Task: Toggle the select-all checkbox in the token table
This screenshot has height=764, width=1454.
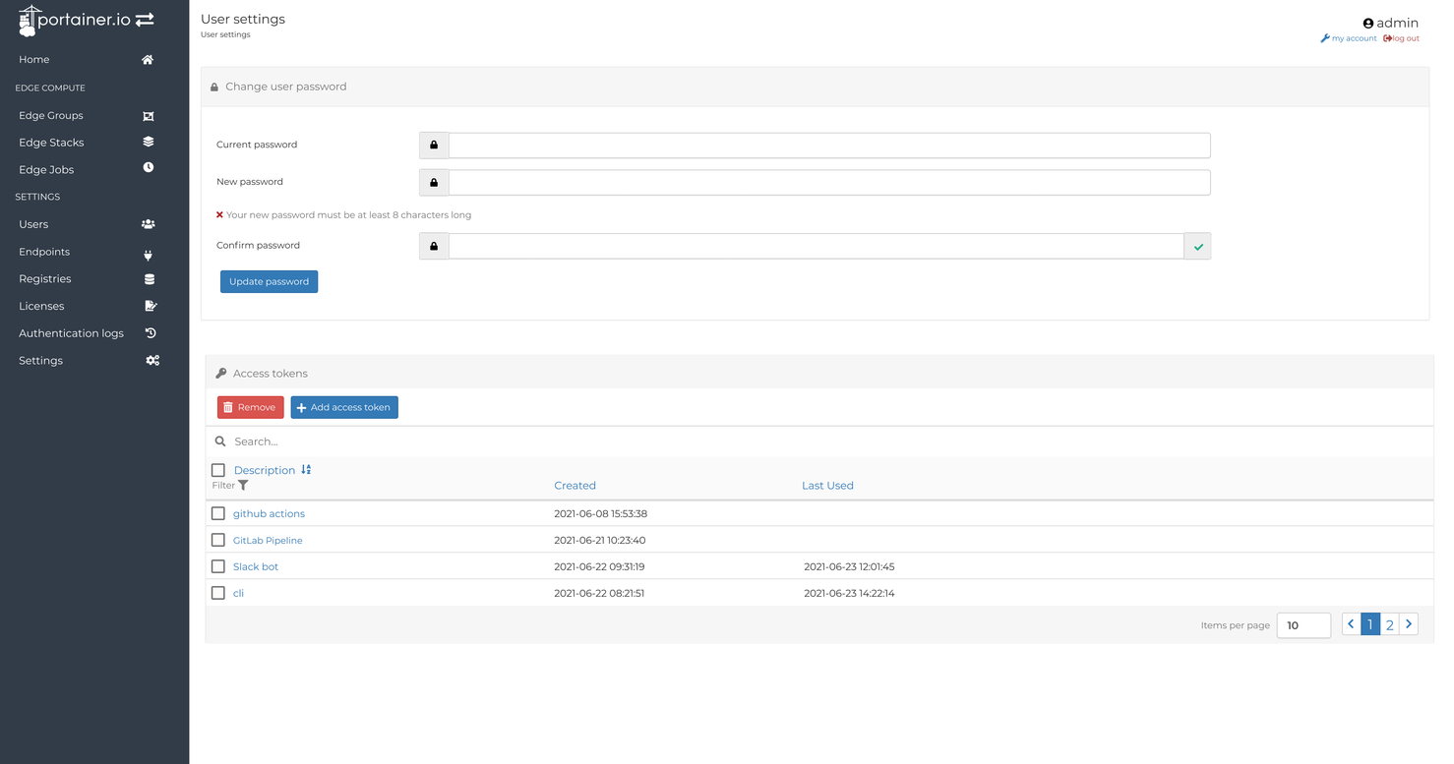Action: click(x=217, y=469)
